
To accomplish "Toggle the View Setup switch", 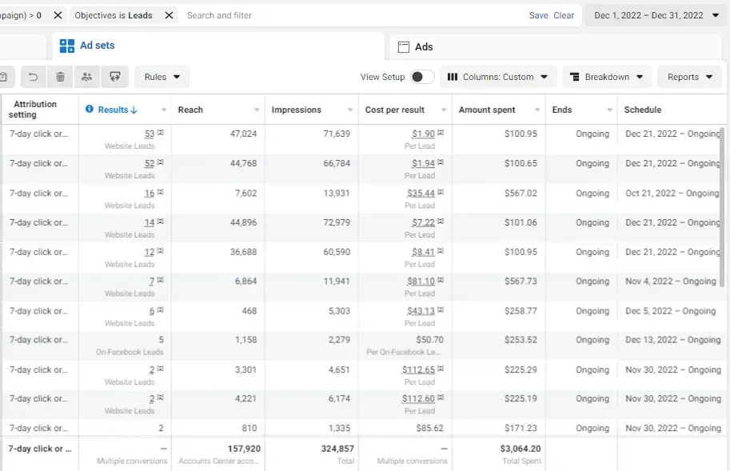I will [x=422, y=77].
